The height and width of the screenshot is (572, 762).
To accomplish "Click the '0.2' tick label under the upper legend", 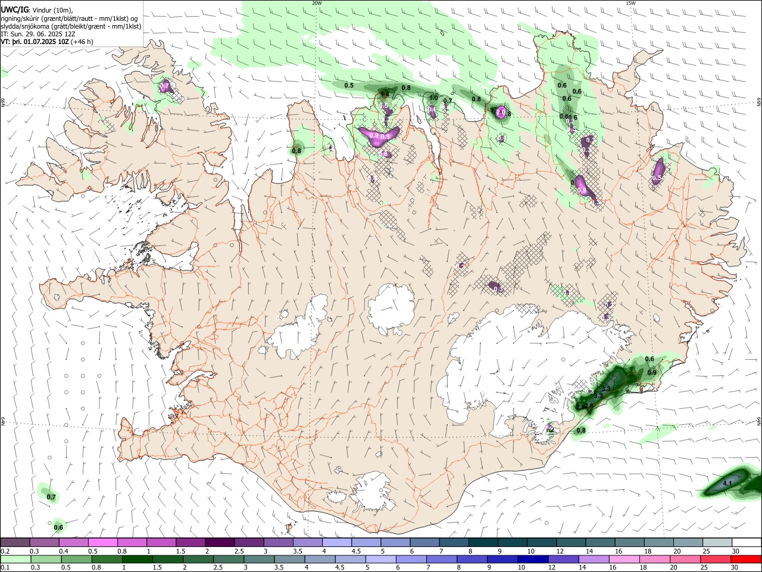I will 5,551.
